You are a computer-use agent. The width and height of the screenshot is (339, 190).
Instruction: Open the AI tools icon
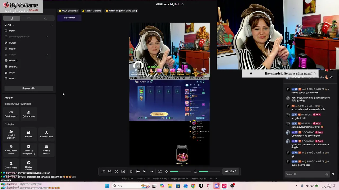pos(117,172)
